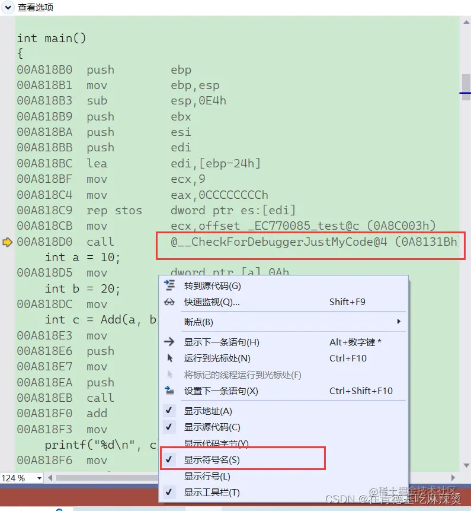471x511 pixels.
Task: Click the 00A818C4 mov eax,0CCCCCCCCh line
Action: pyautogui.click(x=142, y=195)
